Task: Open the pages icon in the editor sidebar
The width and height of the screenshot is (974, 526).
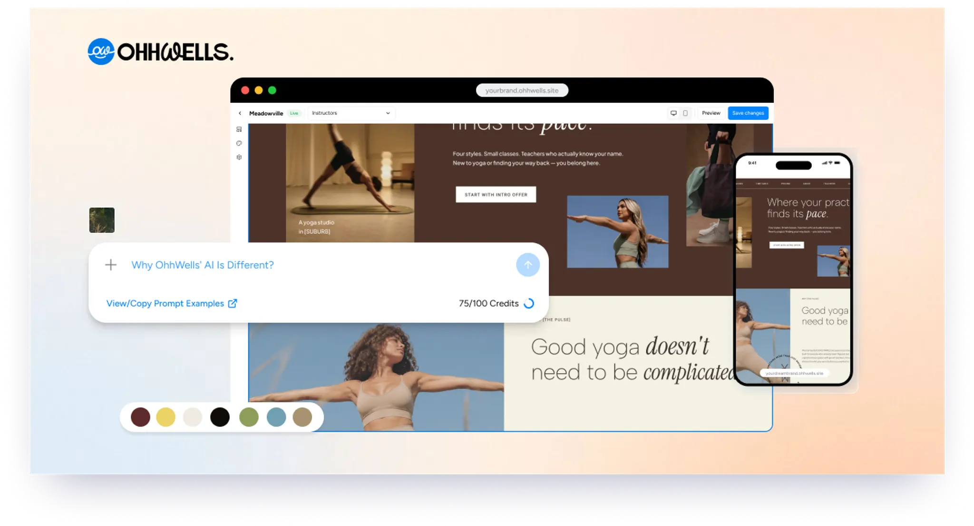Action: coord(239,129)
